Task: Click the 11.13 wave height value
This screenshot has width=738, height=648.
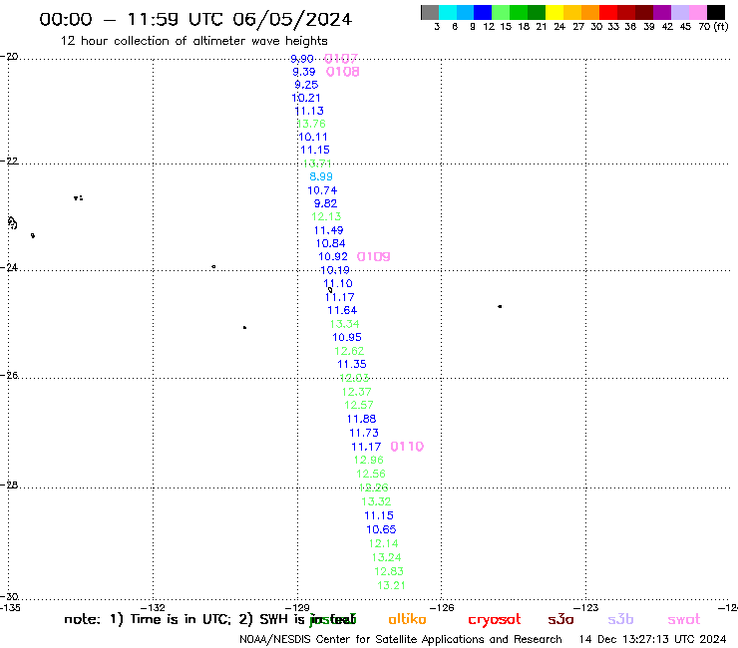Action: tap(309, 111)
